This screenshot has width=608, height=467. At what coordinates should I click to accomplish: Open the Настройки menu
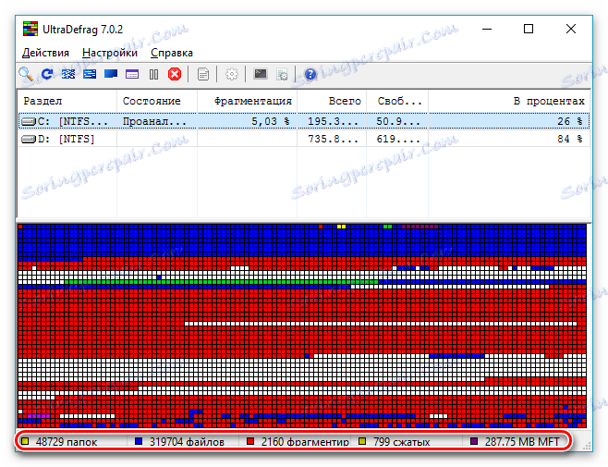pos(110,53)
